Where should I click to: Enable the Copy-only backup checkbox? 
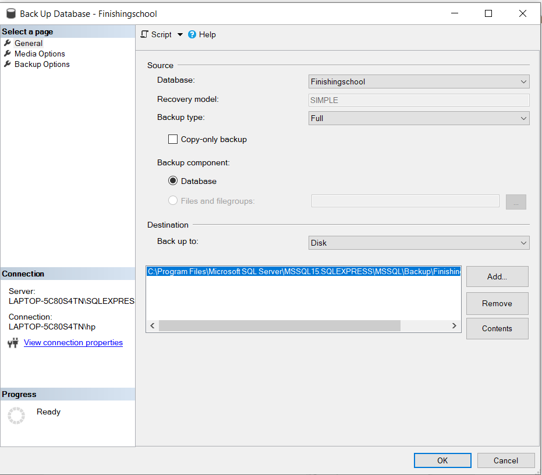point(172,139)
